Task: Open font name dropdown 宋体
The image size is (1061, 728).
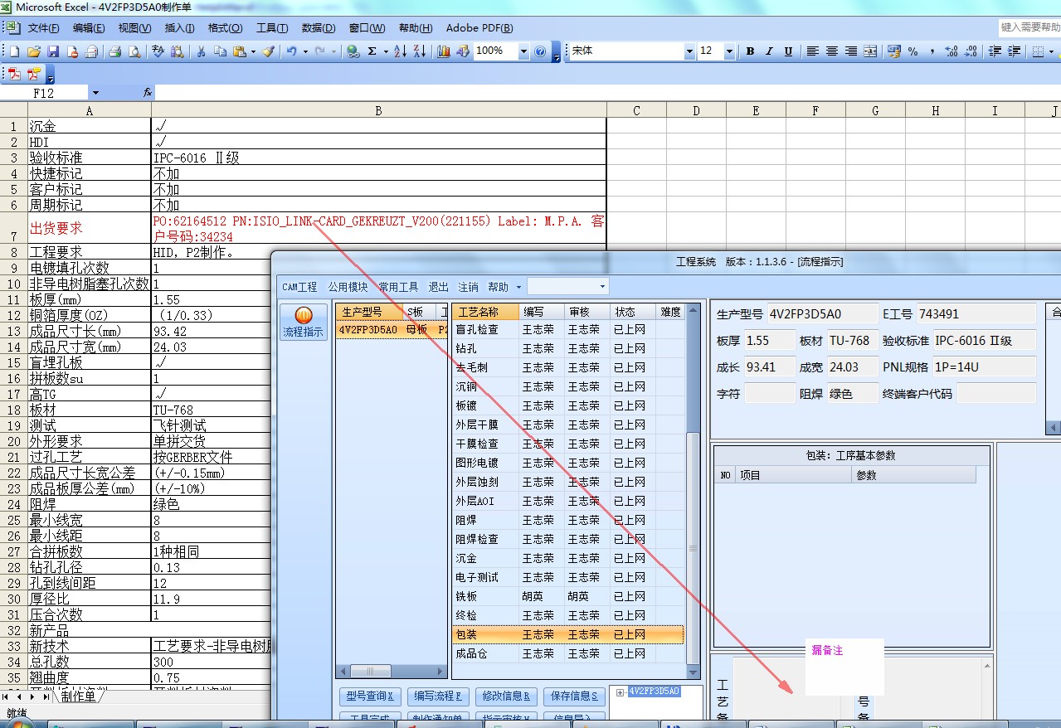Action: (x=689, y=51)
